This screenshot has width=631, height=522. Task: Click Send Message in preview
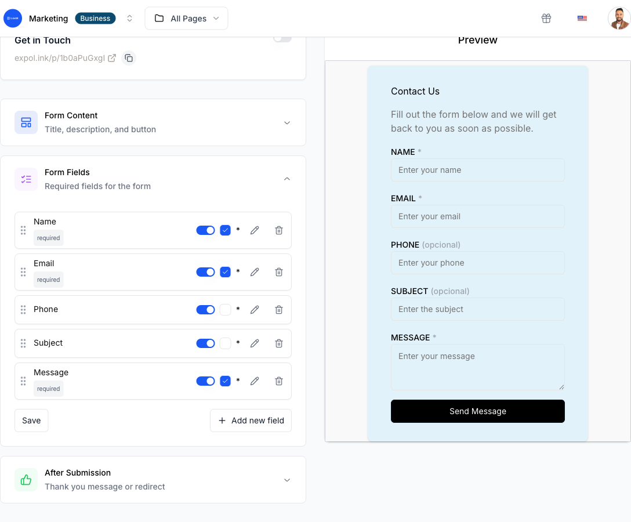click(x=478, y=411)
